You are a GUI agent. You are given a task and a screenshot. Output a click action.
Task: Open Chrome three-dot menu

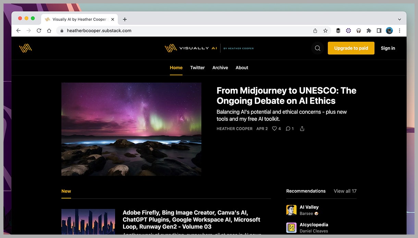399,30
